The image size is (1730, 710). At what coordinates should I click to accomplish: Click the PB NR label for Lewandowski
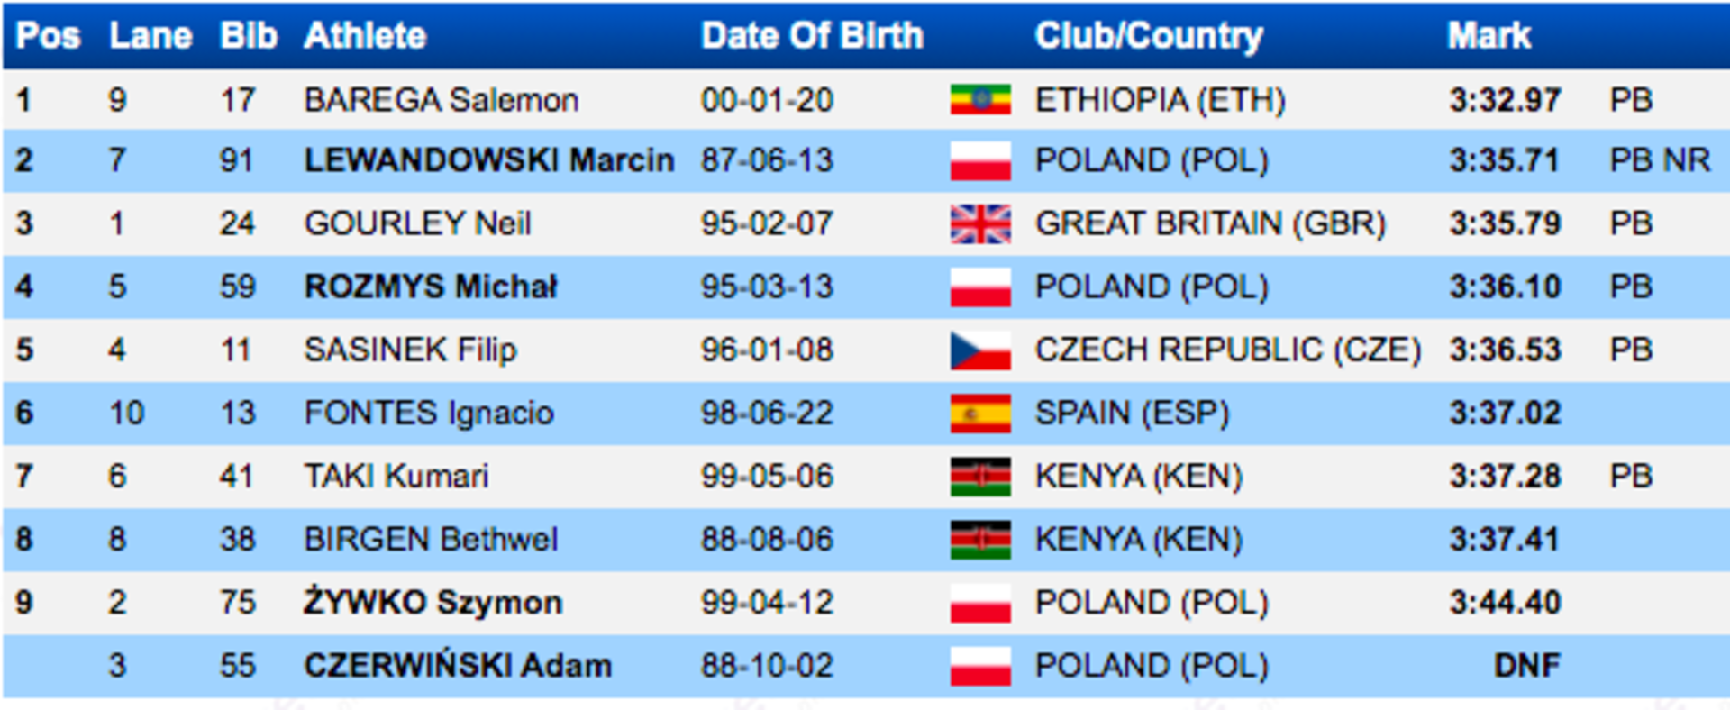[x=1660, y=160]
